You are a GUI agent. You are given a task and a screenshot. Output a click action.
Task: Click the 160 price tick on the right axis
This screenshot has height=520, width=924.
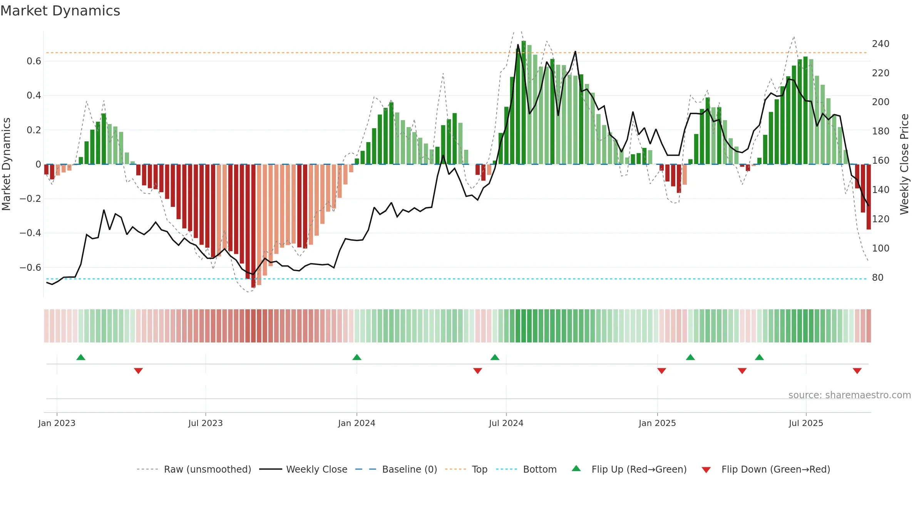click(881, 161)
